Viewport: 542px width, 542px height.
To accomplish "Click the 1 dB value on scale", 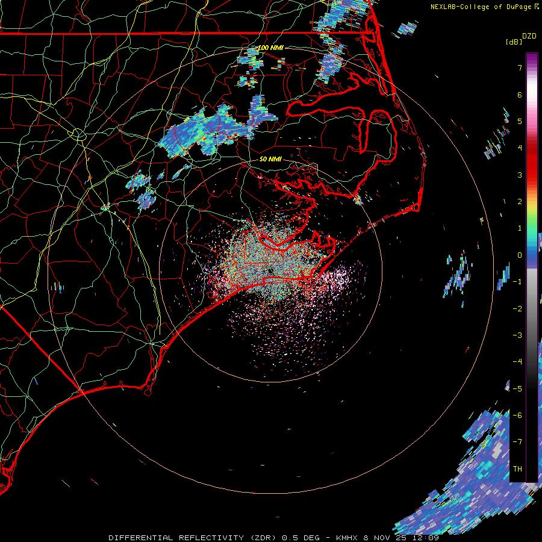I will [520, 228].
